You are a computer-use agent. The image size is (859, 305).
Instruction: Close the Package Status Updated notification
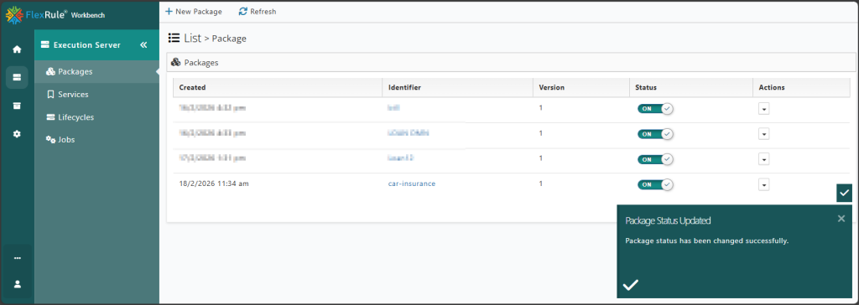coord(841,219)
